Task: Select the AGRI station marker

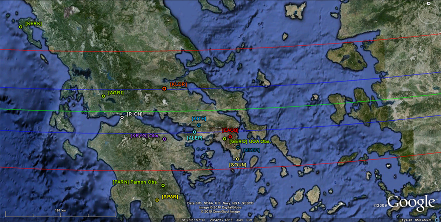Action: (x=103, y=96)
